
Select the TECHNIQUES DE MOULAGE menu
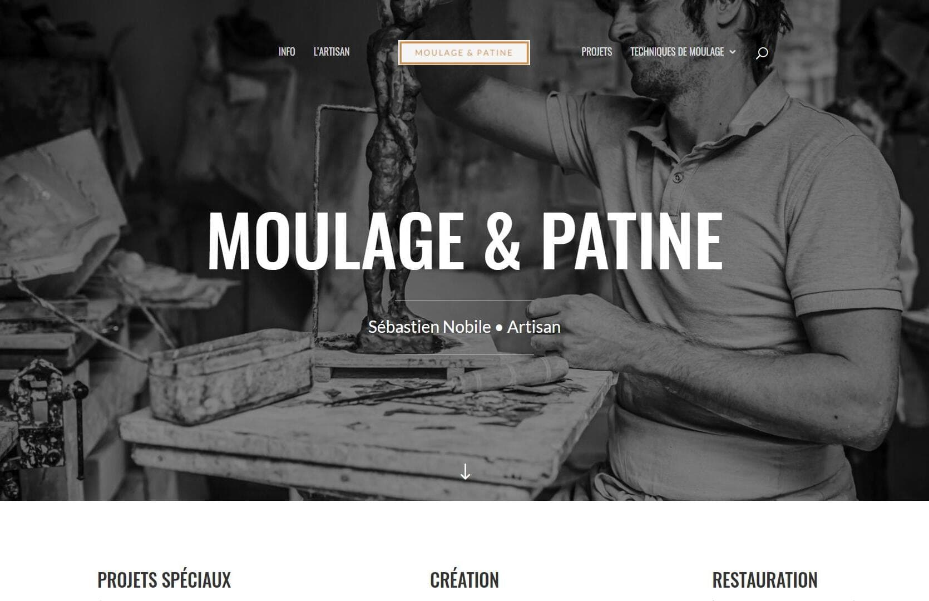click(677, 52)
